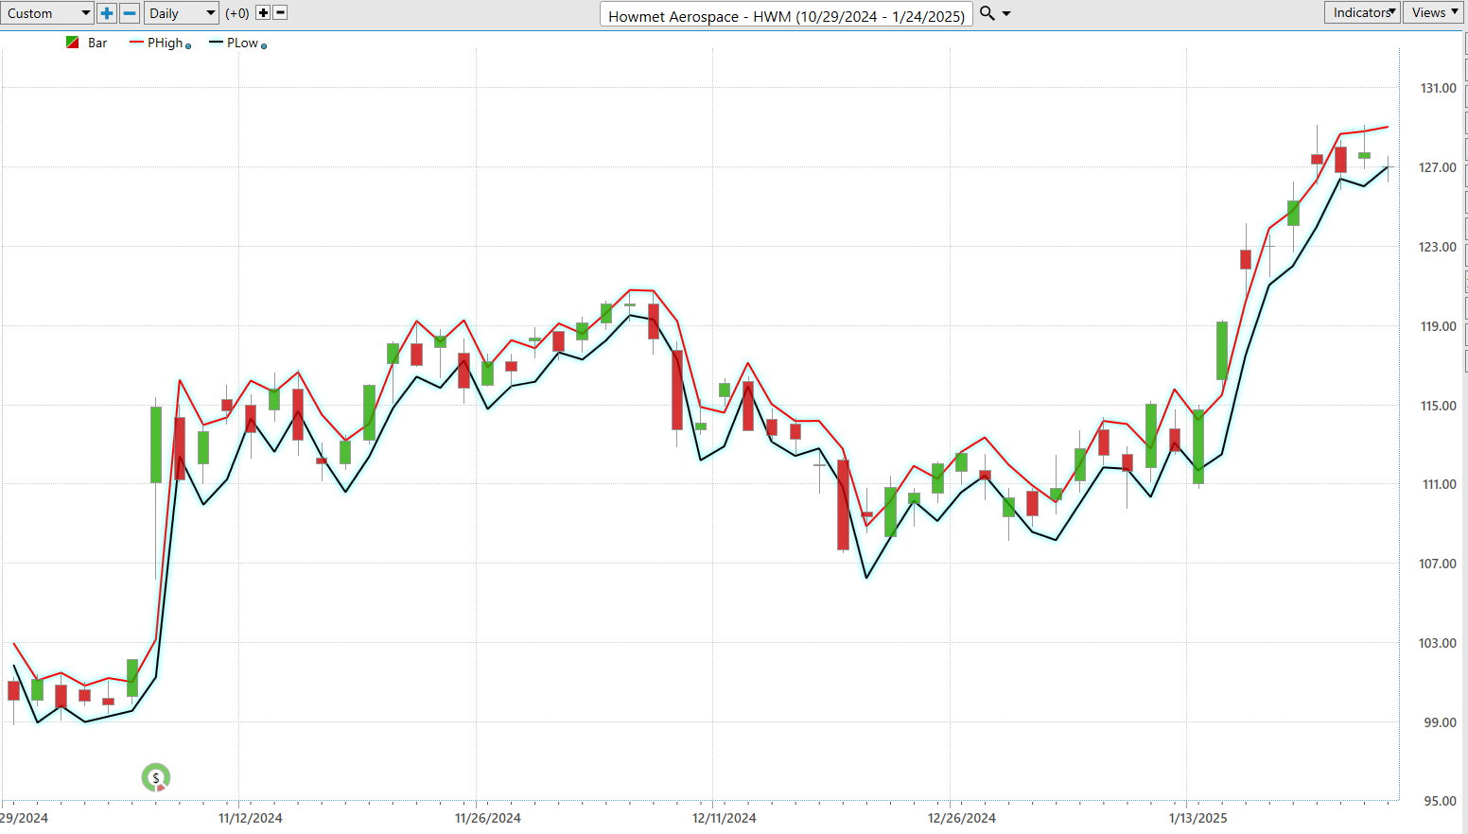Screen dimensions: 1468x834
Task: Click the small dot beside PLow
Action: coord(264,46)
